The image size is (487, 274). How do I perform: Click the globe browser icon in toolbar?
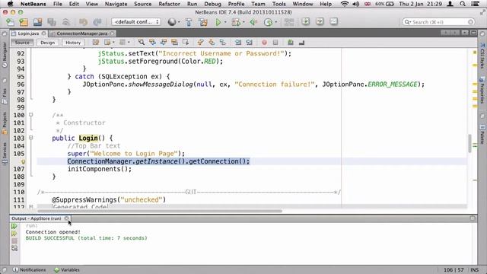[x=172, y=22]
